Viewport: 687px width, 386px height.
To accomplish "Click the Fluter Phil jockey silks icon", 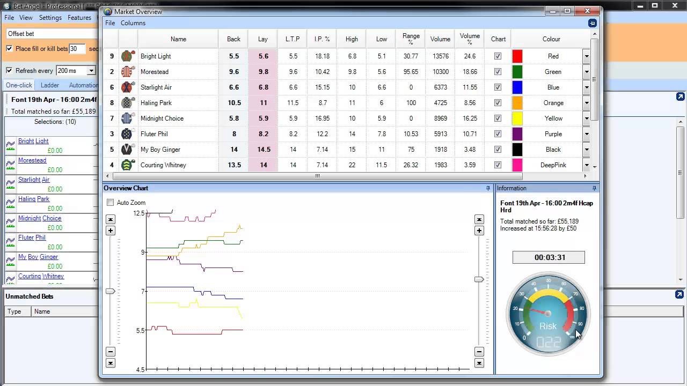I will coord(128,133).
